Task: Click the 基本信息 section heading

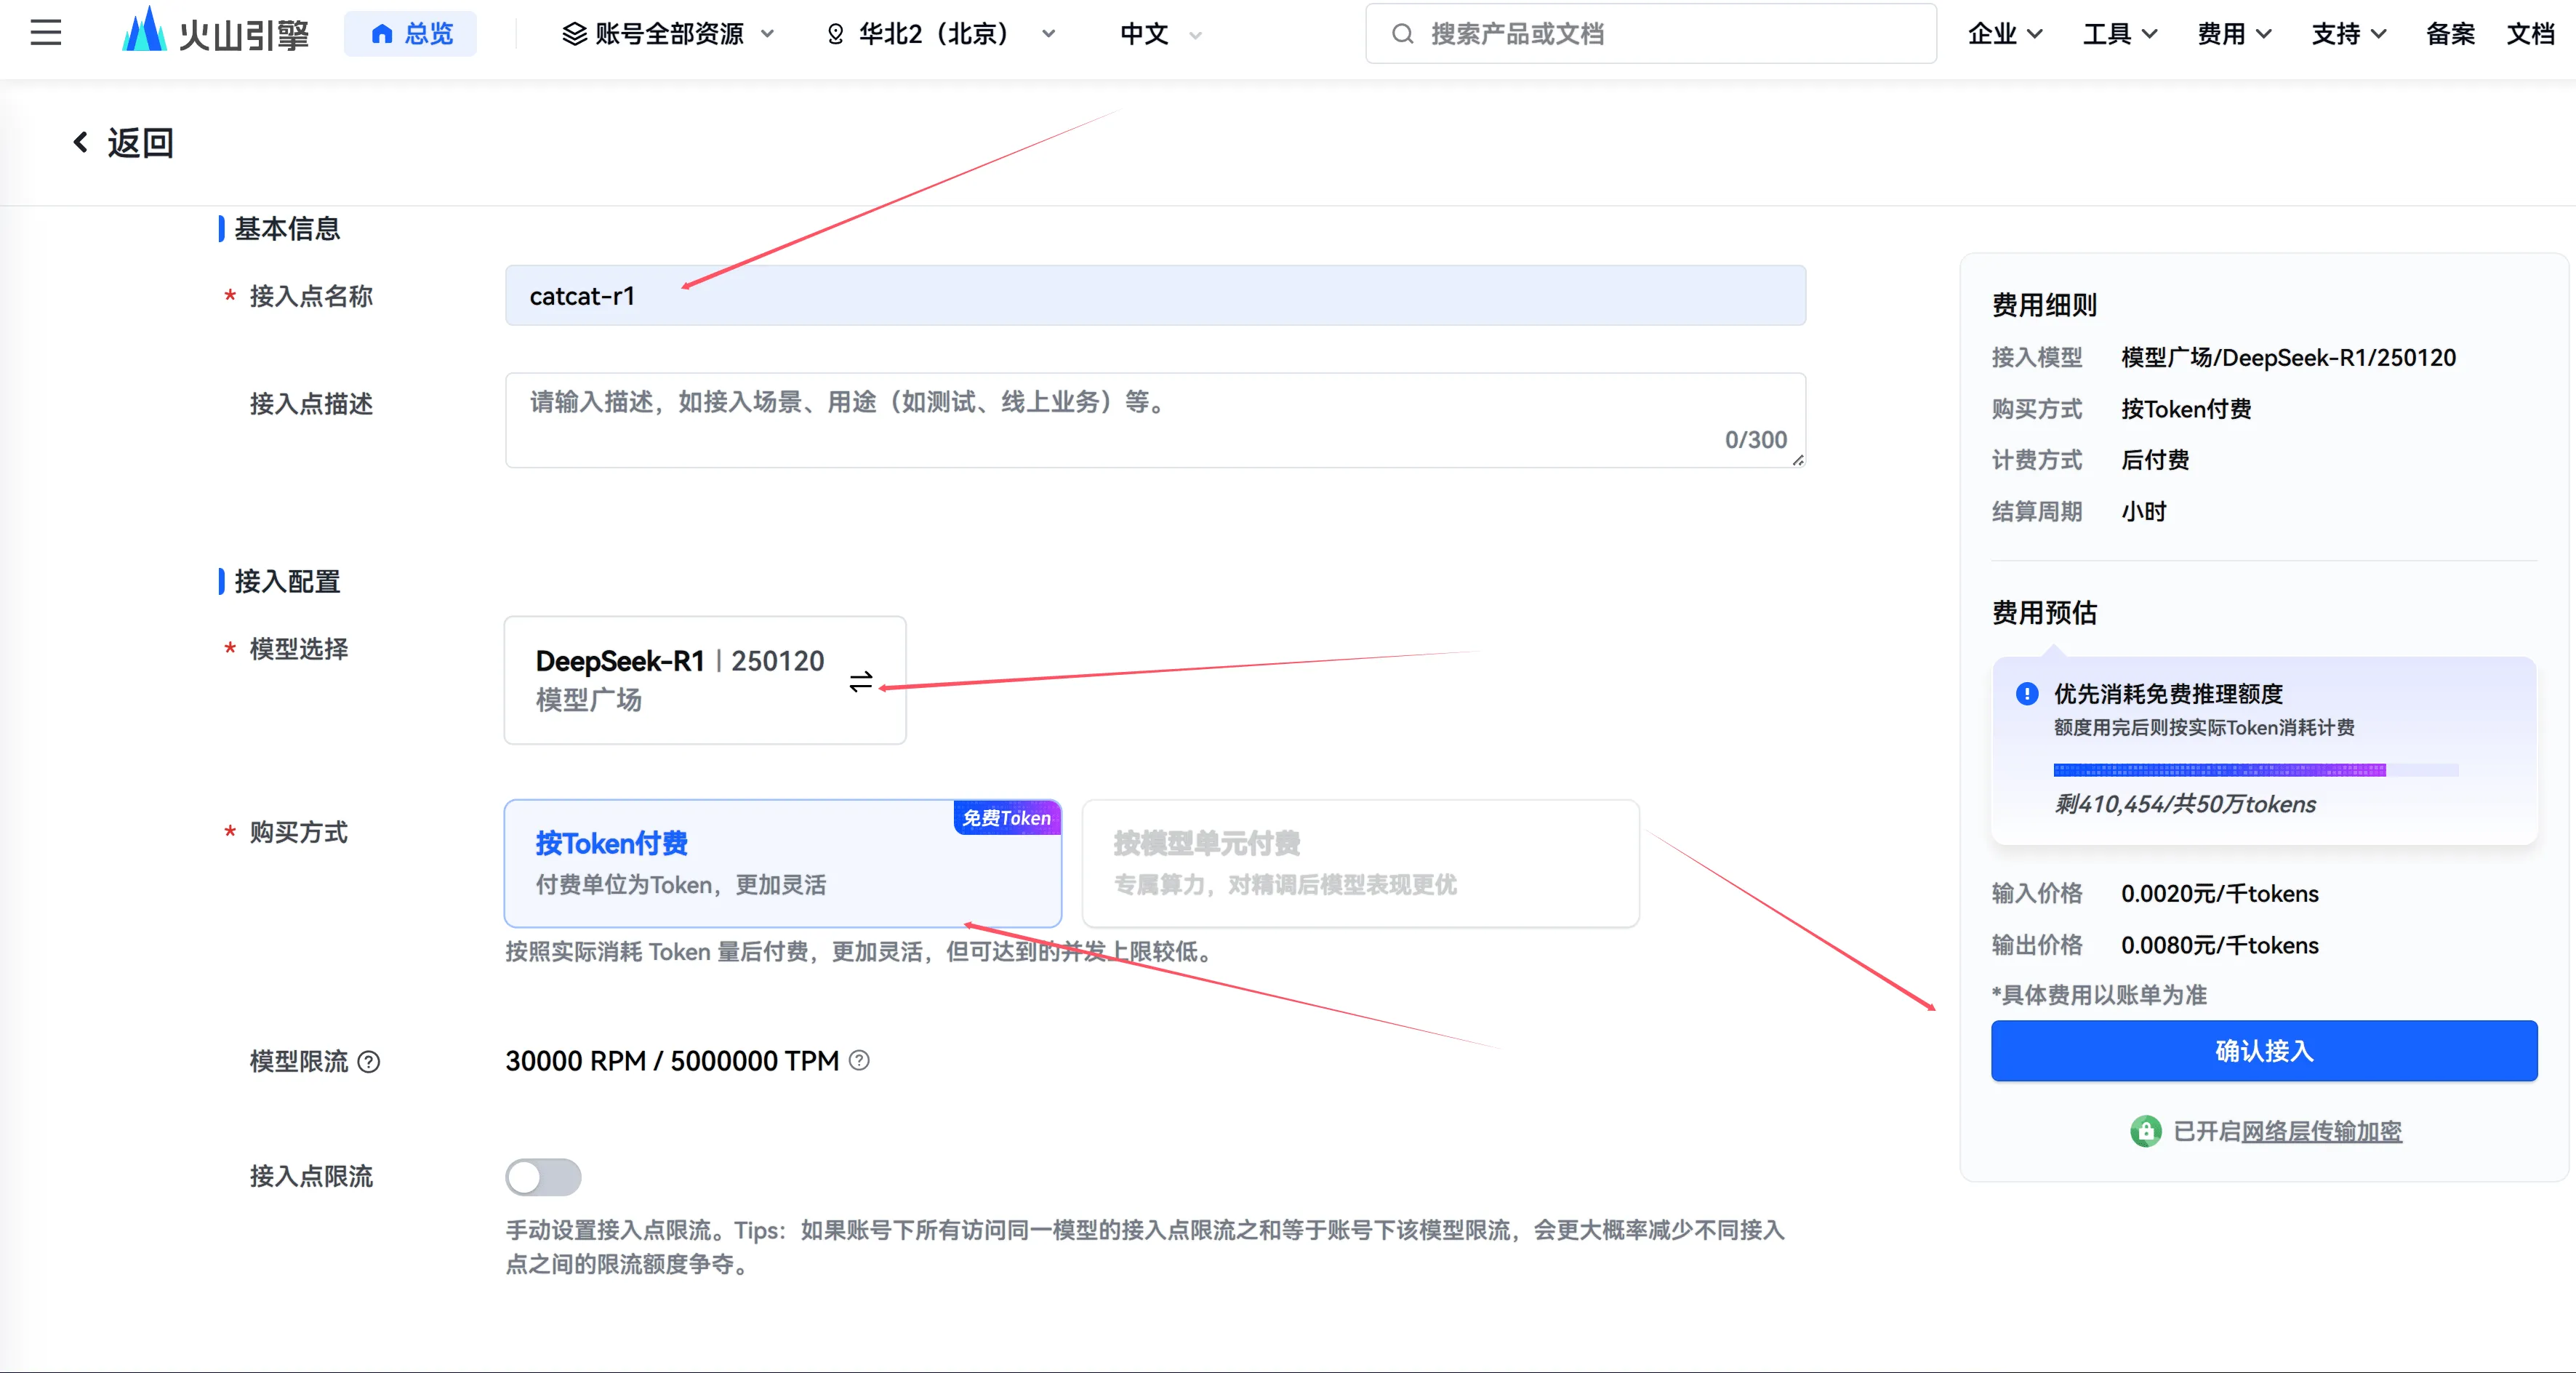Action: [x=287, y=229]
